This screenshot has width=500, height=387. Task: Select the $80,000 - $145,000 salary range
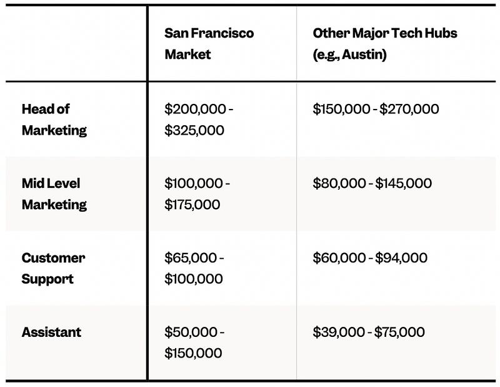pyautogui.click(x=372, y=183)
